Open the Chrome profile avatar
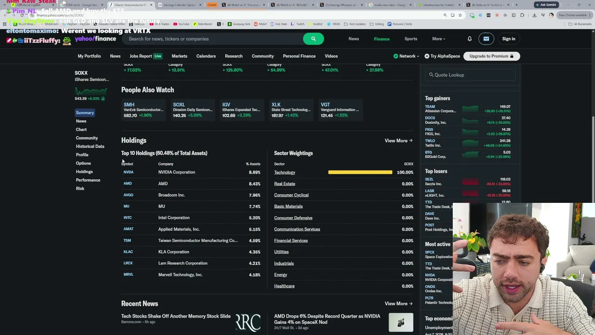Viewport: 595px width, 335px height. click(551, 15)
